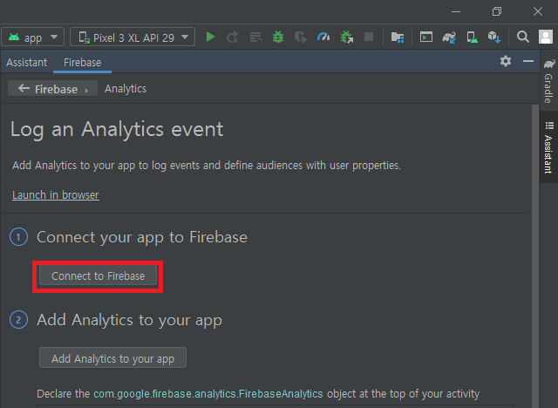Open the Run Anything terminal icon
This screenshot has width=558, height=408.
tap(426, 37)
